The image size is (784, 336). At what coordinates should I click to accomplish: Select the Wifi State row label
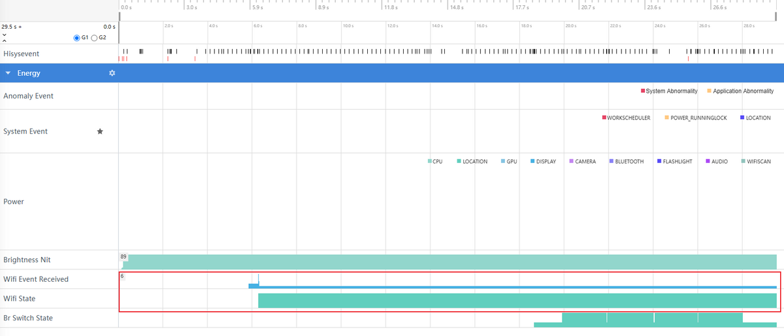click(20, 299)
